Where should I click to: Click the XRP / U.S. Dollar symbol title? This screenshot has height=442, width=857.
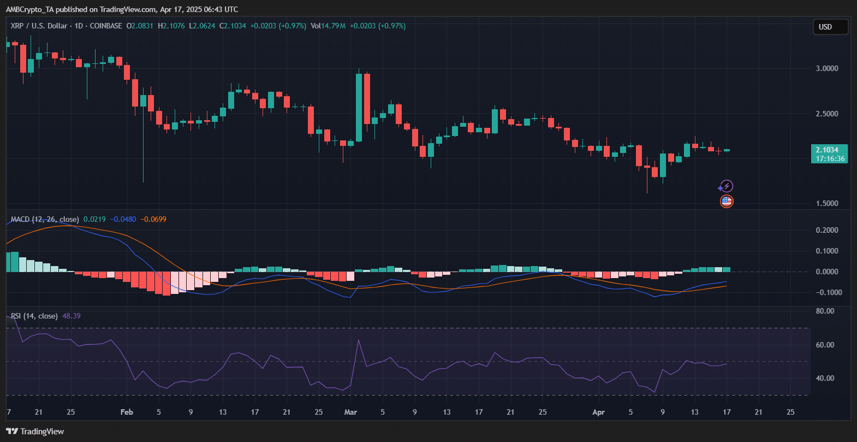tap(39, 26)
